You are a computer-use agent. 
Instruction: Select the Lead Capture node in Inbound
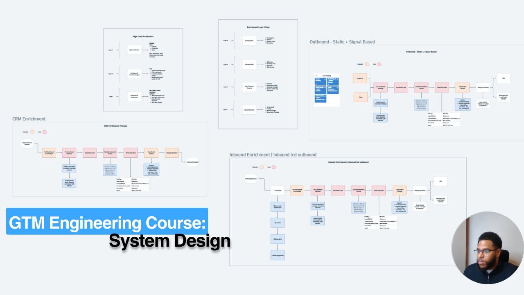pos(277,191)
